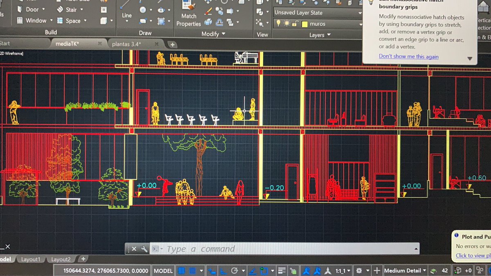Toggle the grid display in status bar
The height and width of the screenshot is (276, 491).
click(182, 271)
